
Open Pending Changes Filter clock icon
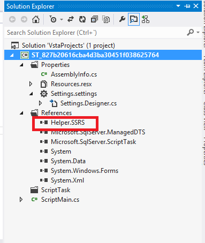(x=53, y=19)
